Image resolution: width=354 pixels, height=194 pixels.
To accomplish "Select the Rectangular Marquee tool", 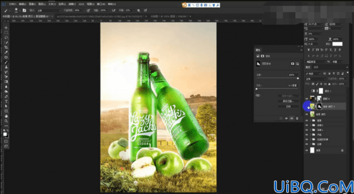I will 7,33.
